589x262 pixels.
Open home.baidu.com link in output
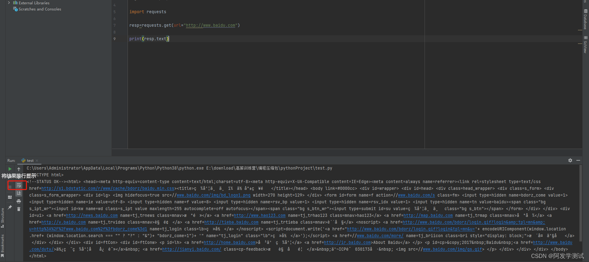[x=229, y=243]
